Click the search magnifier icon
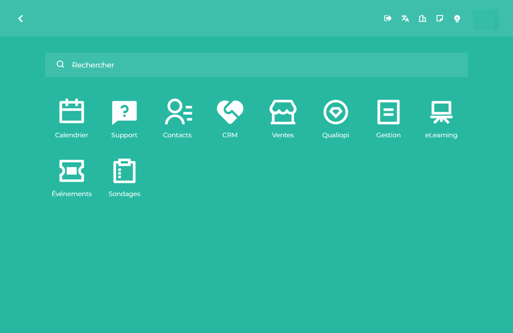513x333 pixels. (60, 64)
